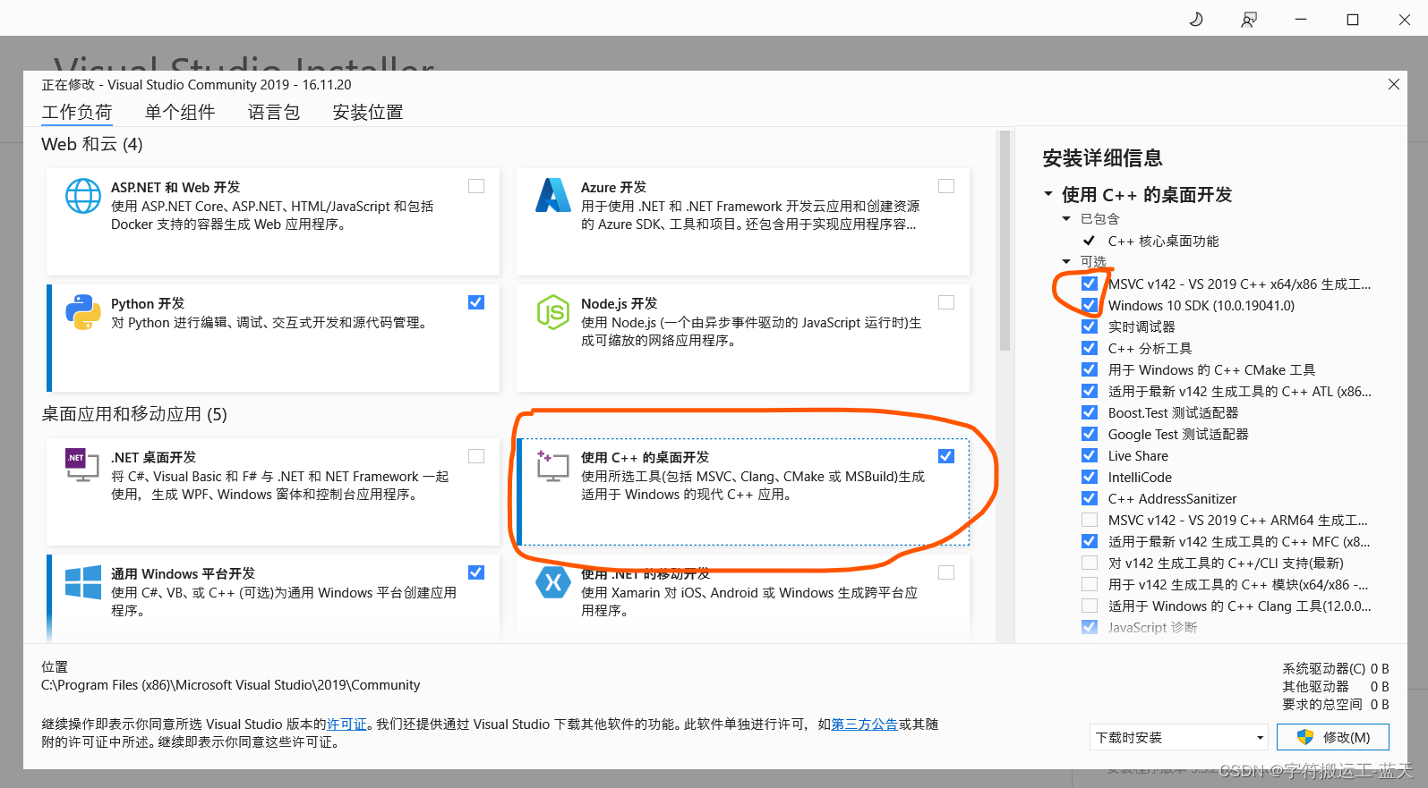Click the Azure development logo icon
Image resolution: width=1428 pixels, height=788 pixels.
click(x=553, y=195)
